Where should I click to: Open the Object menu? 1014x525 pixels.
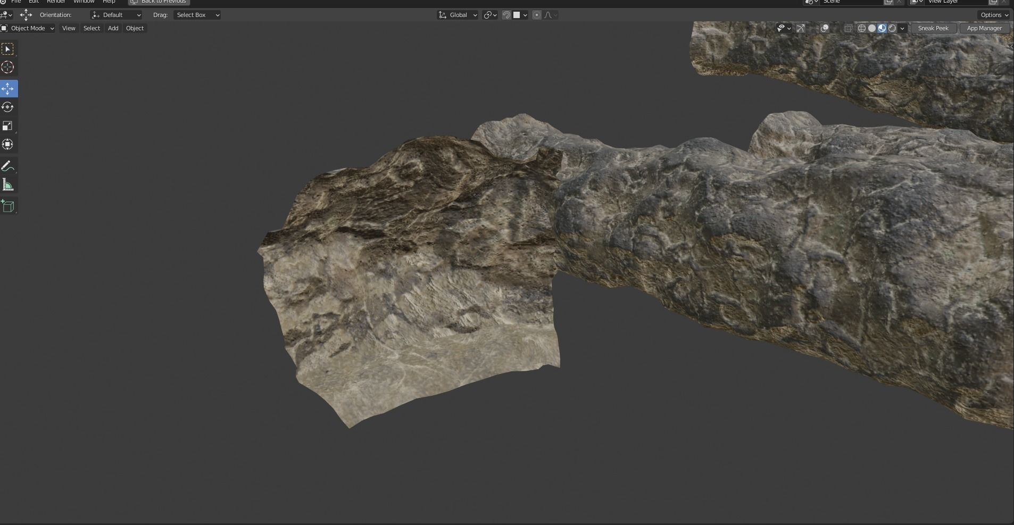click(x=135, y=28)
